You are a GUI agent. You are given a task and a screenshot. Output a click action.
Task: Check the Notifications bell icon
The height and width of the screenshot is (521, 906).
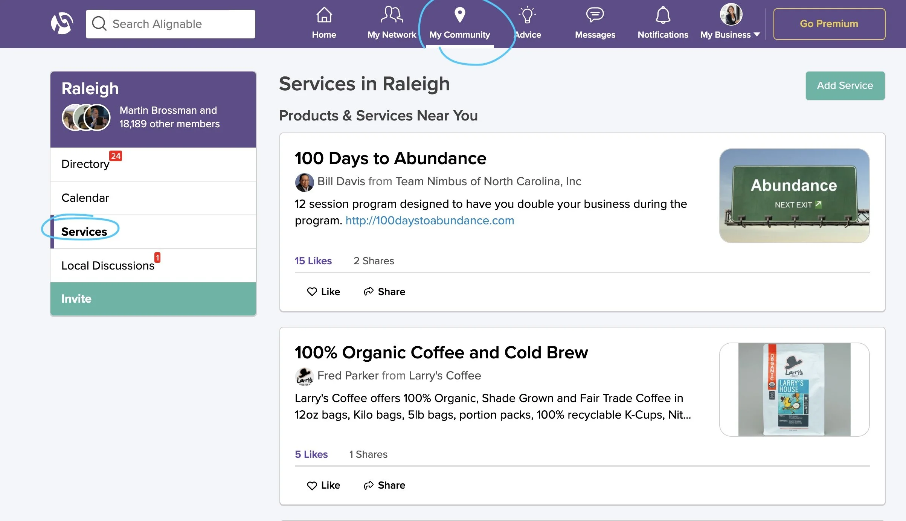click(662, 16)
